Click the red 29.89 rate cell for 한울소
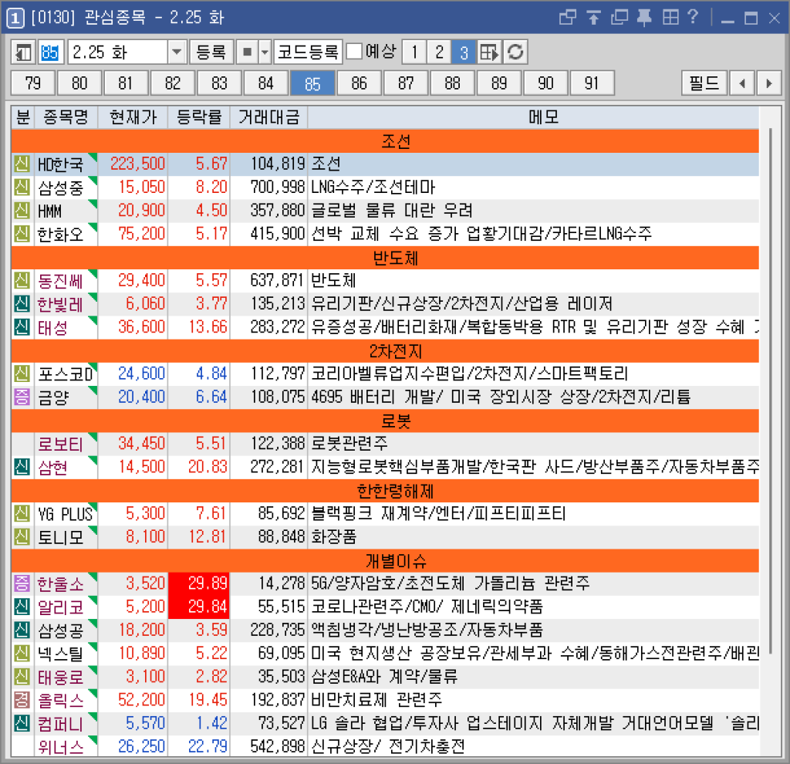790x764 pixels. pyautogui.click(x=199, y=583)
